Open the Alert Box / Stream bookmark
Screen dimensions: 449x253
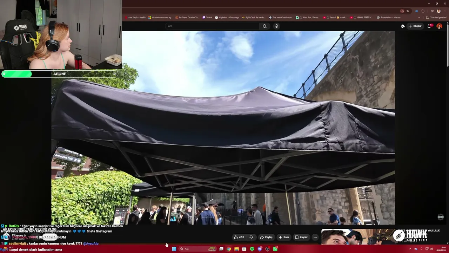pyautogui.click(x=308, y=18)
